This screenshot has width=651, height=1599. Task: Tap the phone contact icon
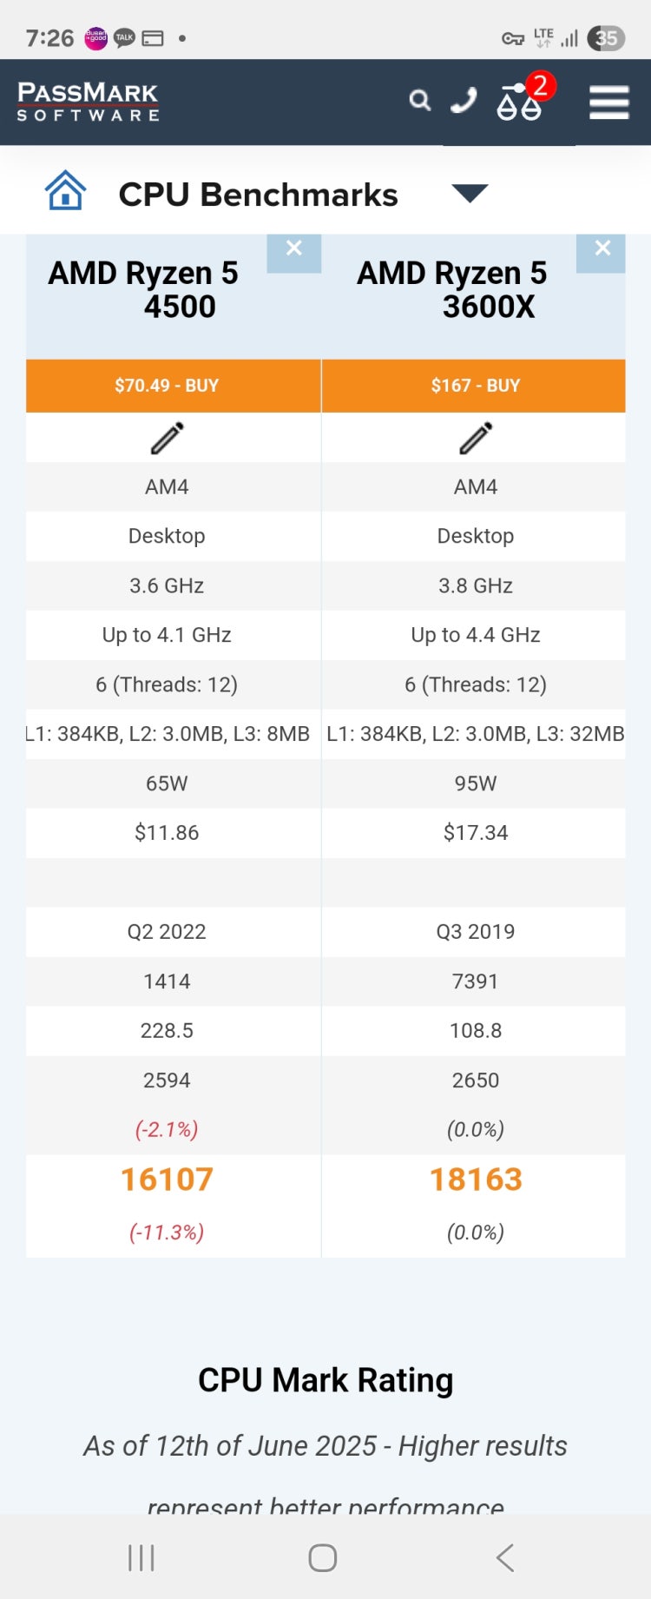pos(464,101)
